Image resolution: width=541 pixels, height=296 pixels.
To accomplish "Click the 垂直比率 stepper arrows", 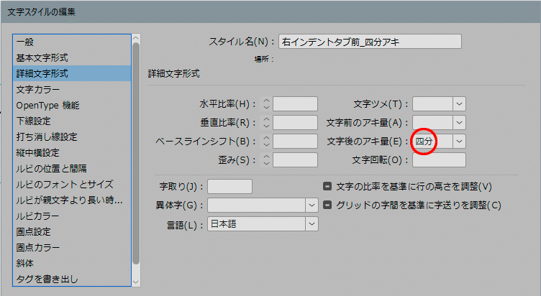I will tap(266, 123).
